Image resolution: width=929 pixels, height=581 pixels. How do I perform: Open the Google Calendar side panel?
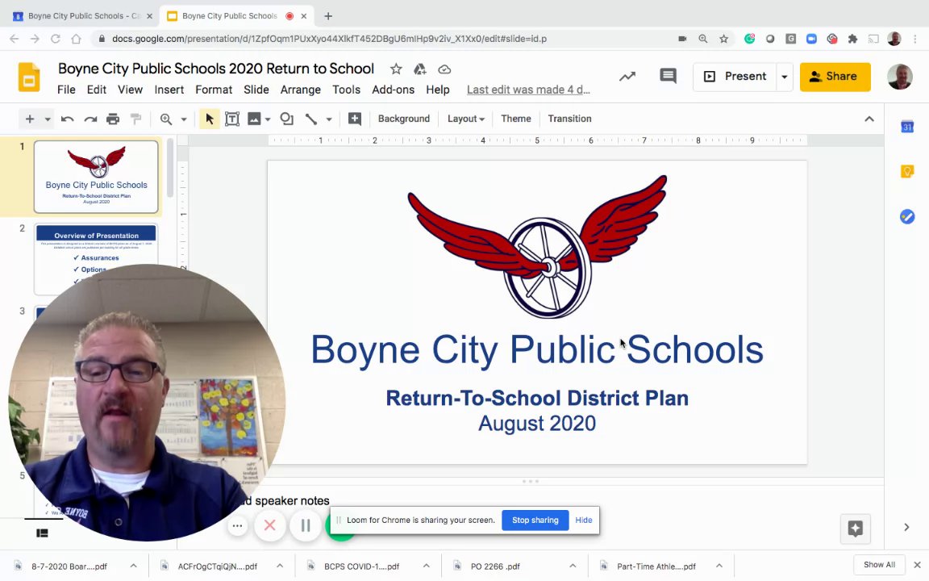pyautogui.click(x=907, y=126)
